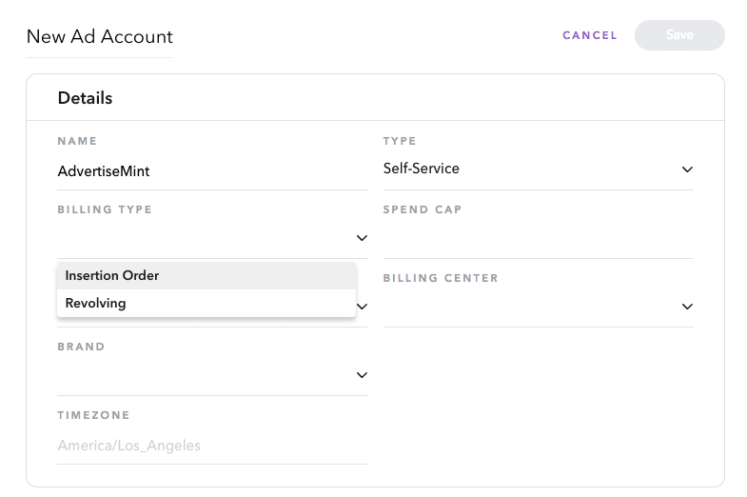This screenshot has width=747, height=497.
Task: Click the Timezone field America/Los_Angeles
Action: point(212,446)
